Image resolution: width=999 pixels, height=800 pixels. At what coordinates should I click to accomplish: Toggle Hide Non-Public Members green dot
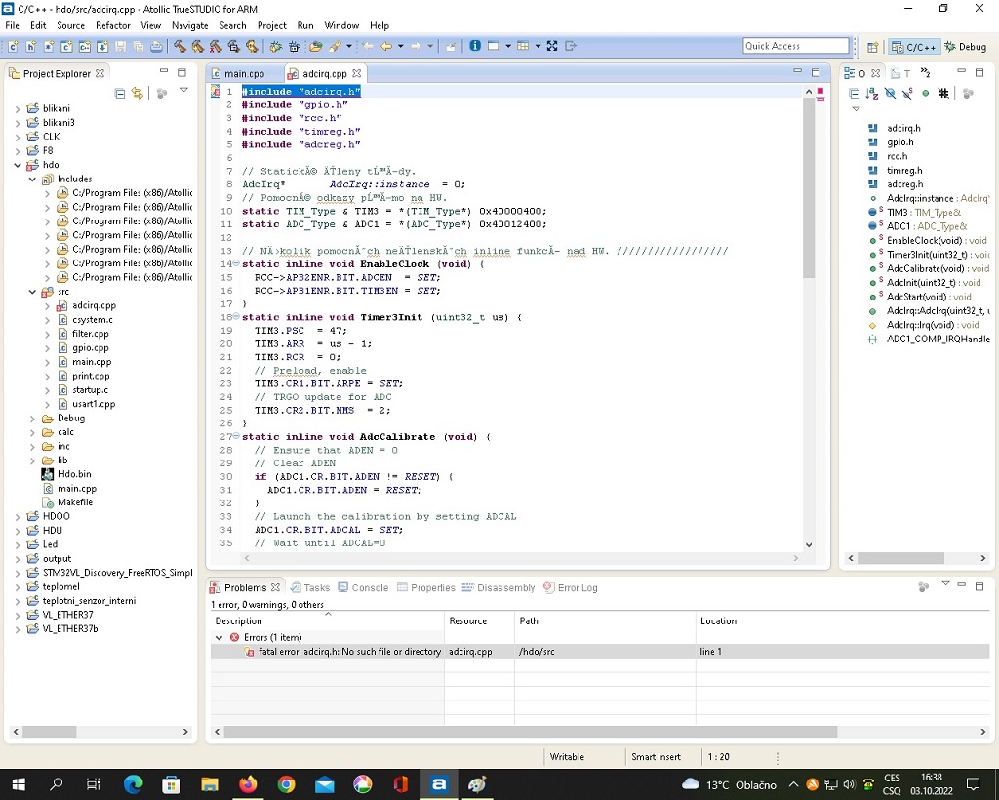coord(925,94)
